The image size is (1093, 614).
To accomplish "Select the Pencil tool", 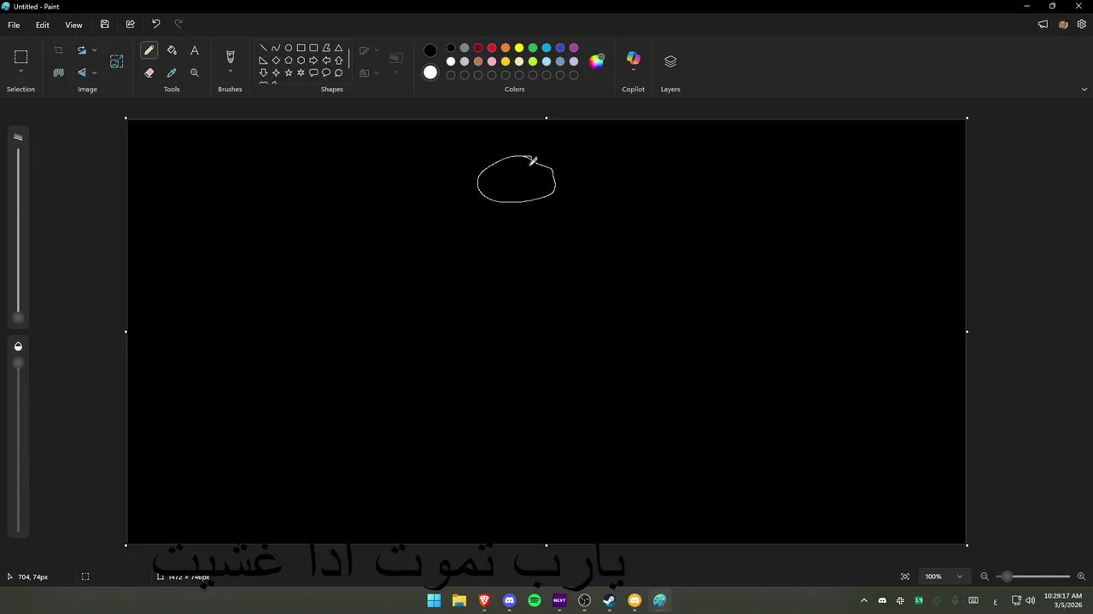I will pos(149,50).
